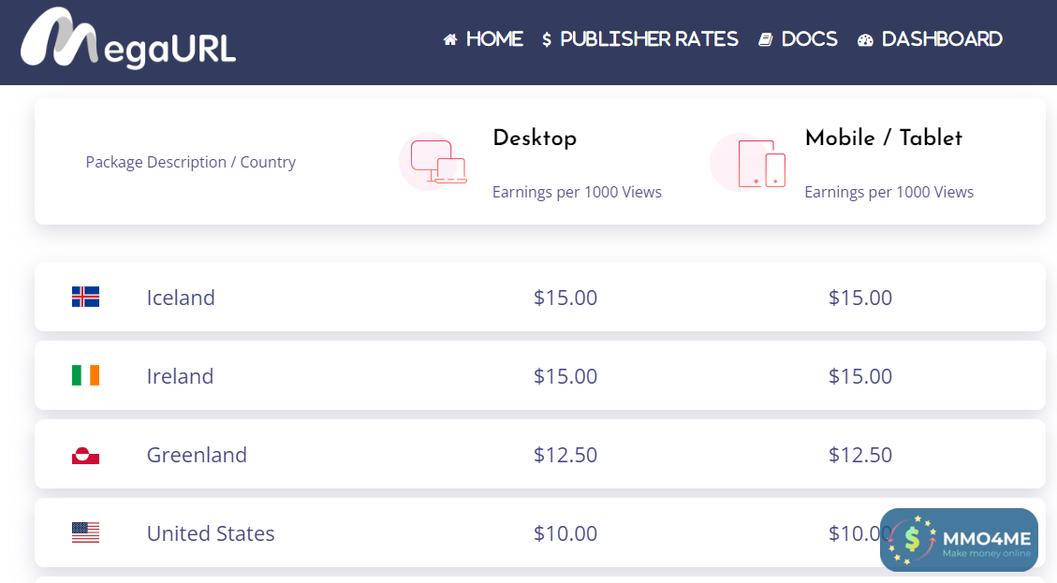Click the United States flag icon
Image resolution: width=1057 pixels, height=583 pixels.
(85, 533)
